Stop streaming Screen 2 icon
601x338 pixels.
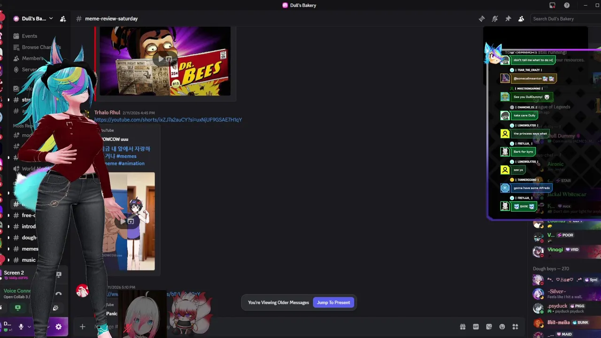point(59,274)
